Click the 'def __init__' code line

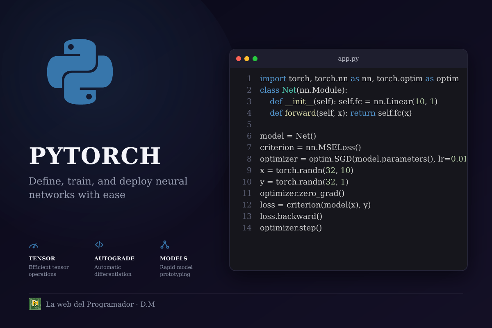point(353,101)
